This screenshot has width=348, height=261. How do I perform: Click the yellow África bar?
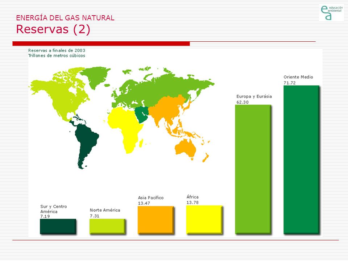[204, 220]
